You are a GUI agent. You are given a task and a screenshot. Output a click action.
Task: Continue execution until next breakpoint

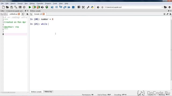[x=69, y=7]
